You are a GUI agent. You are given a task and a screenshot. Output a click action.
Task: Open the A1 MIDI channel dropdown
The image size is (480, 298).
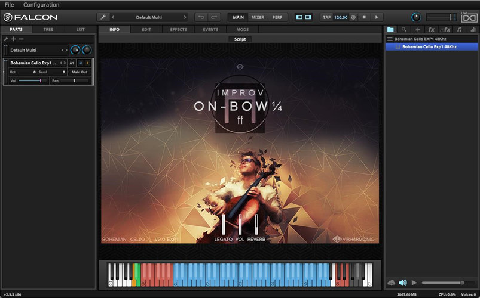coord(72,63)
